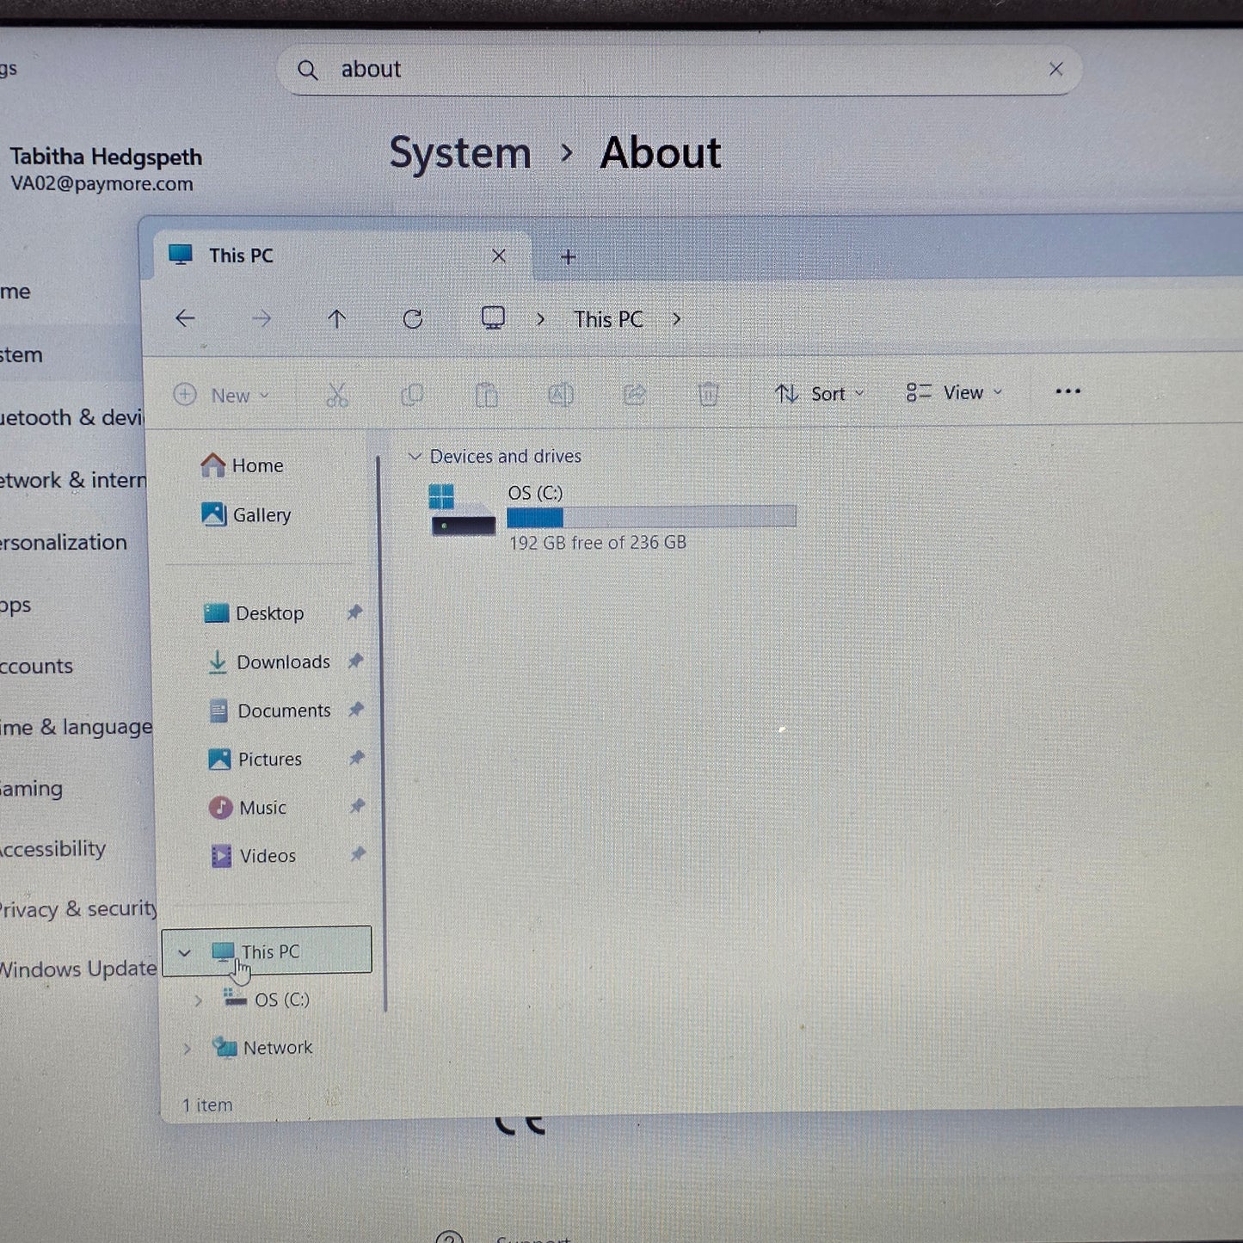Open Home in navigation pane

pos(242,465)
